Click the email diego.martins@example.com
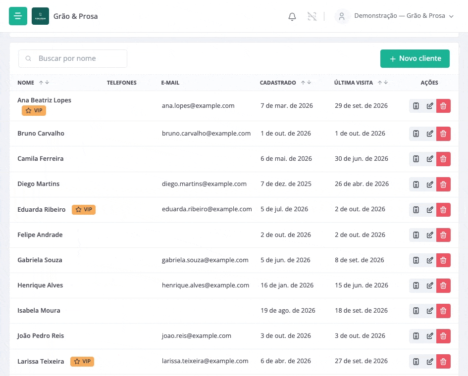This screenshot has height=376, width=468. pos(204,184)
